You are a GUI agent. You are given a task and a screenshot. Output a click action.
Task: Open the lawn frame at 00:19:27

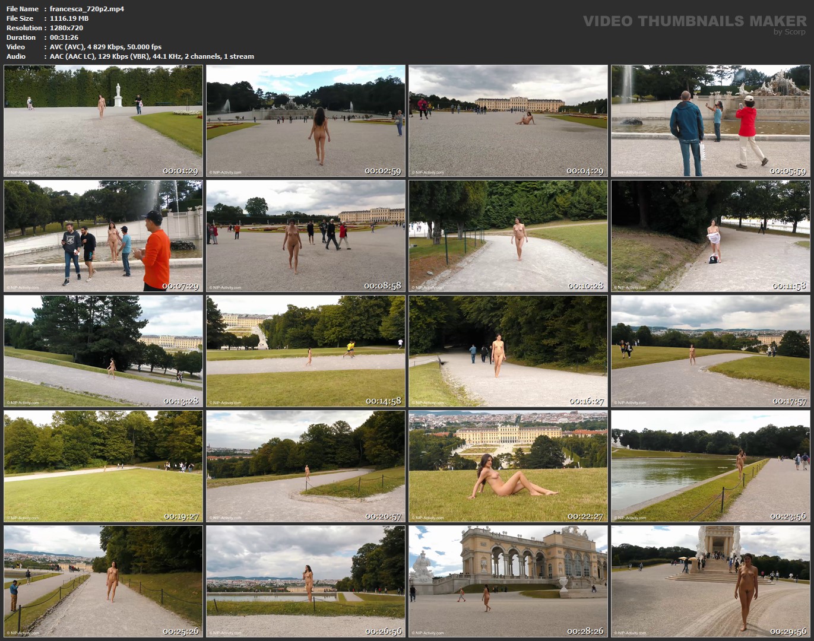[x=103, y=467]
